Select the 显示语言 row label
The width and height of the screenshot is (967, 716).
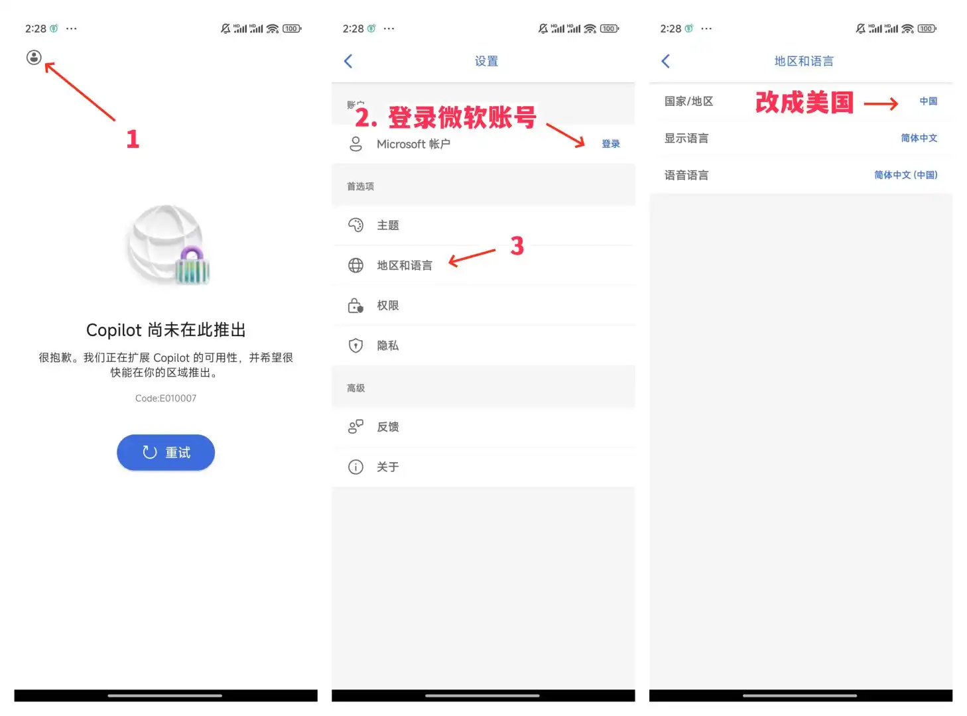[686, 138]
